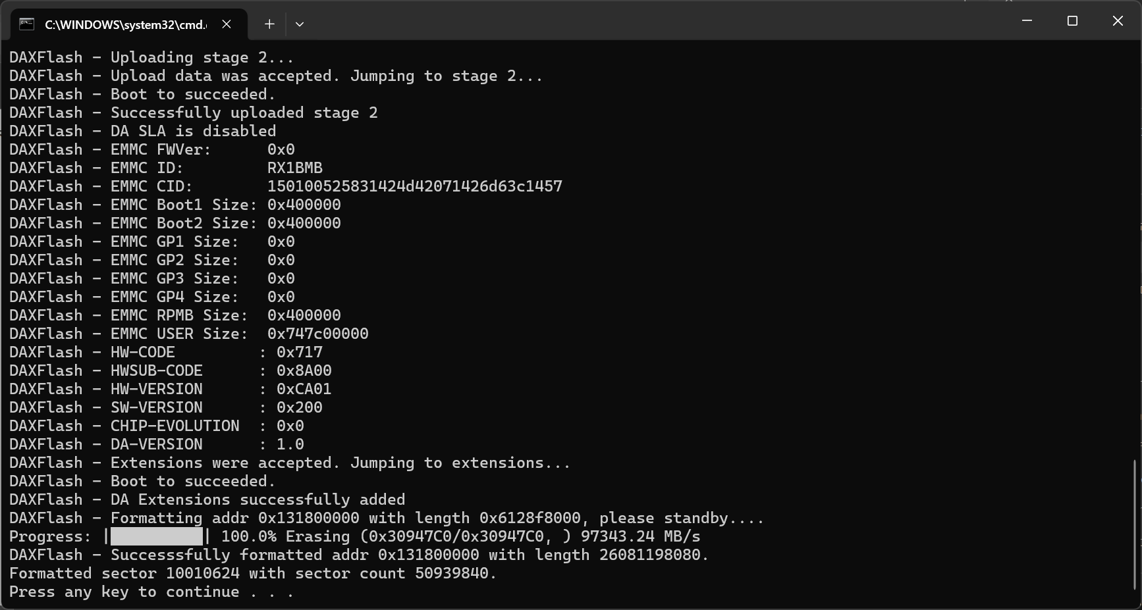Expand the new-tab profile dropdown chevron

pos(300,24)
